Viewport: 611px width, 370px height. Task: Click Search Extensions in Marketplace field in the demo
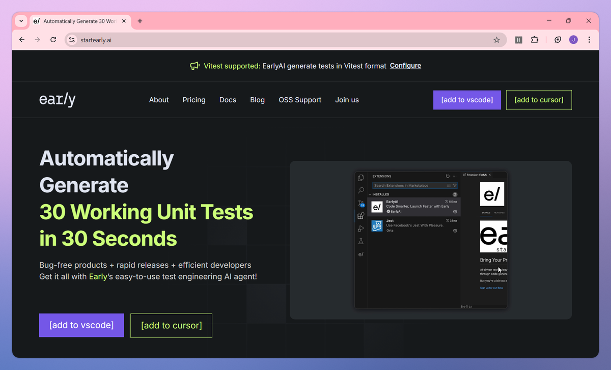(415, 185)
